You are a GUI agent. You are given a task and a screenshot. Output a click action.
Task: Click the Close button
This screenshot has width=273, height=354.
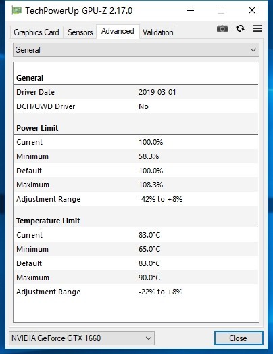(x=239, y=338)
